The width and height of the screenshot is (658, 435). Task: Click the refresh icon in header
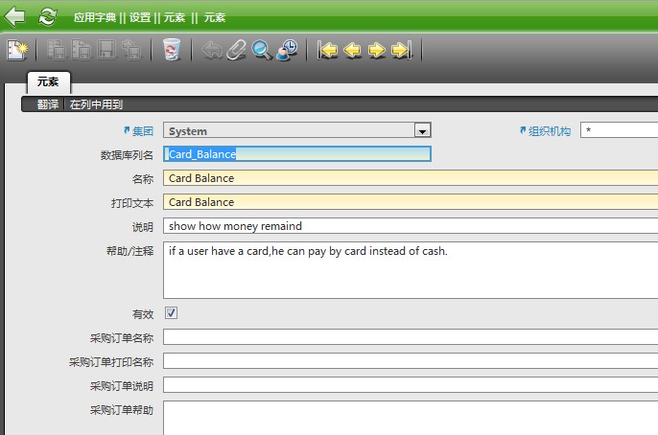(47, 16)
